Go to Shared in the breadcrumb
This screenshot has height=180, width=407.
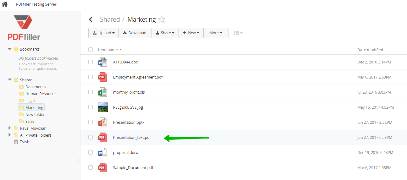[x=110, y=19]
